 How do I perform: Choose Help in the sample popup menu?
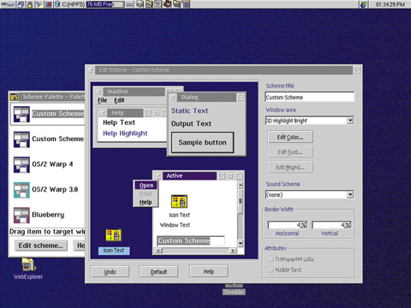tap(146, 202)
